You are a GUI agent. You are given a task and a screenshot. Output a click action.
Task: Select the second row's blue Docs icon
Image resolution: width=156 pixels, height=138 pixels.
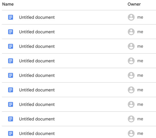[x=11, y=32]
